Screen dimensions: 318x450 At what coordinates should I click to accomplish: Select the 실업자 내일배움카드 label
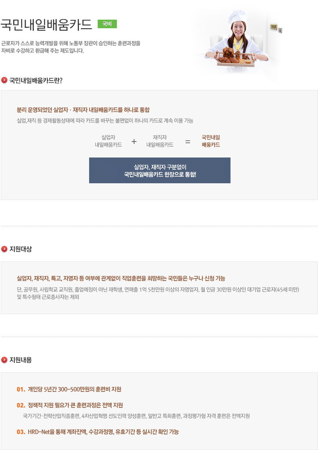pyautogui.click(x=108, y=141)
